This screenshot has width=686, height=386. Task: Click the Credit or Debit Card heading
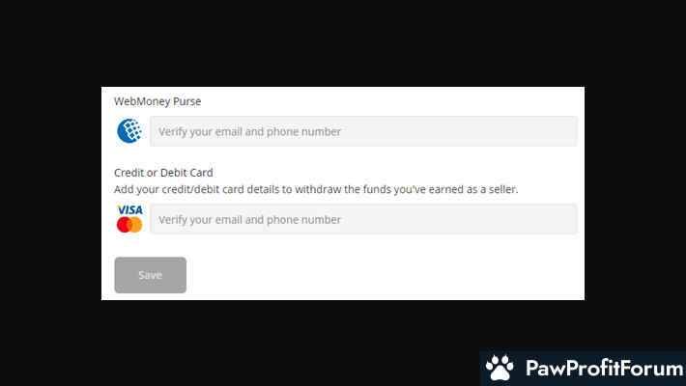163,173
